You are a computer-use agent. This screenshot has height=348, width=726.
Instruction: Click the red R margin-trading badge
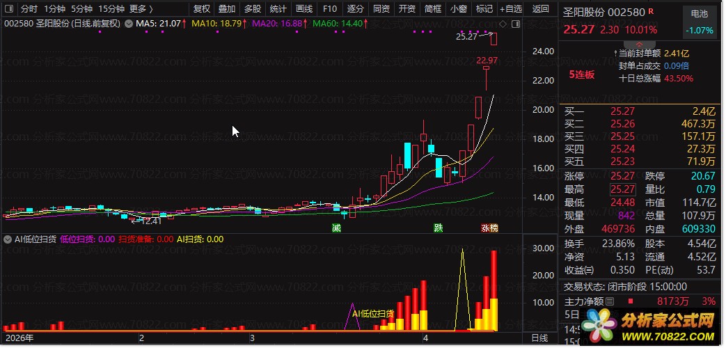pos(651,12)
